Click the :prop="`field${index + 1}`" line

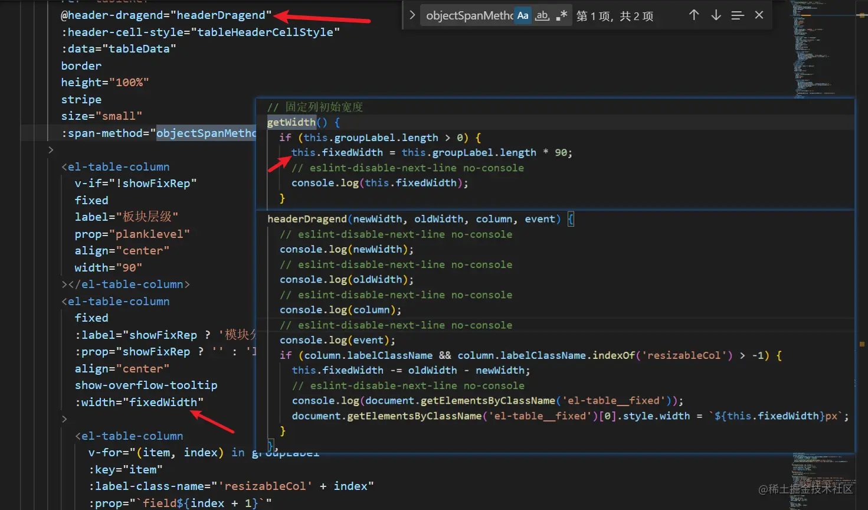pyautogui.click(x=180, y=503)
